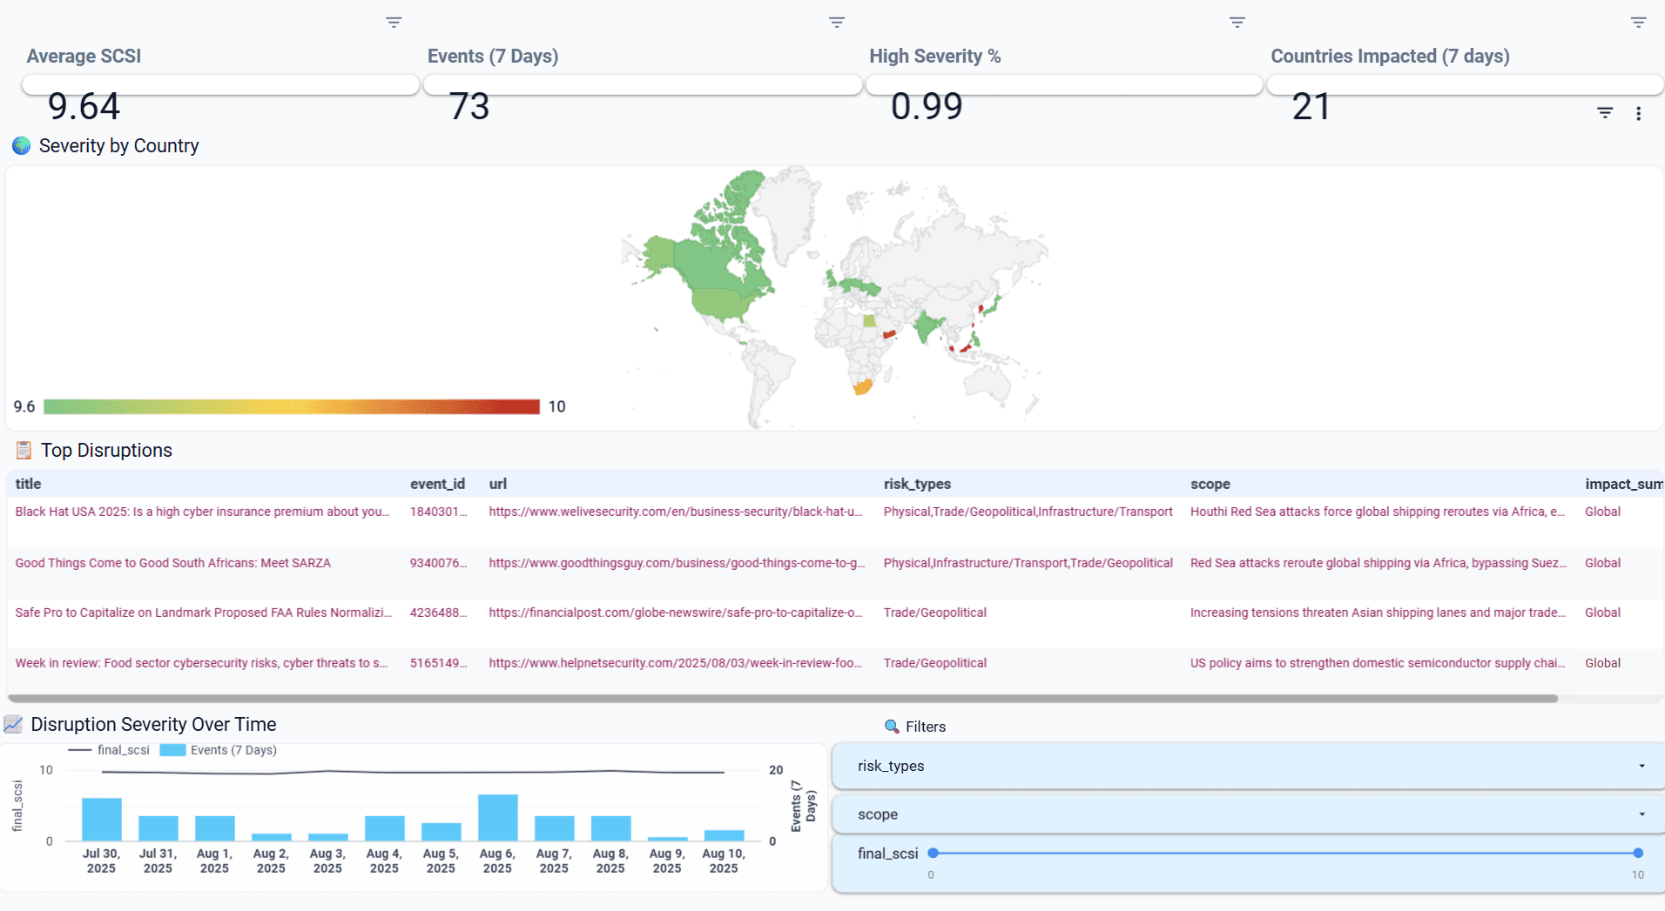This screenshot has width=1665, height=911.
Task: Click the chart icon beside Disruption Severity Over Time
Action: coord(15,723)
